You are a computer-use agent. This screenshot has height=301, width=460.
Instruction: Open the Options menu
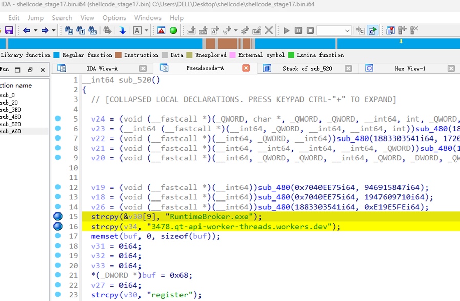tap(114, 18)
